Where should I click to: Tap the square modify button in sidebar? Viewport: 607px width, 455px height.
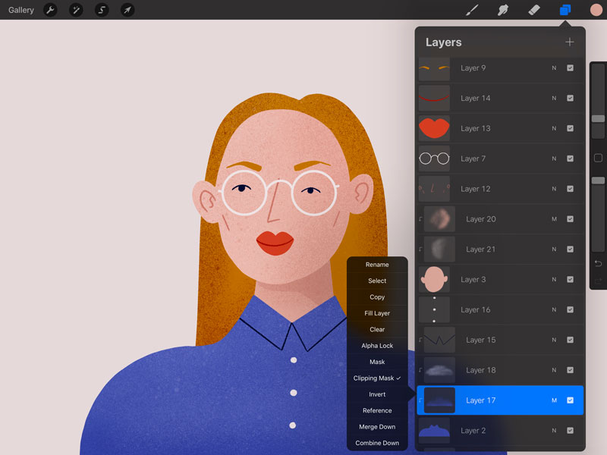tap(598, 158)
